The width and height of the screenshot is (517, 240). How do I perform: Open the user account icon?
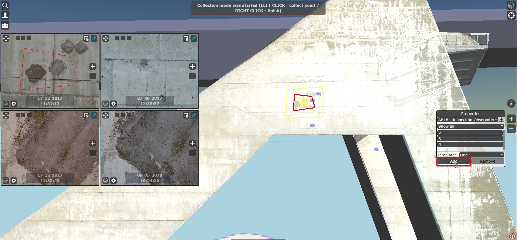[5, 15]
